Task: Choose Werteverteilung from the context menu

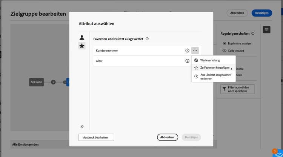Action: [213, 60]
